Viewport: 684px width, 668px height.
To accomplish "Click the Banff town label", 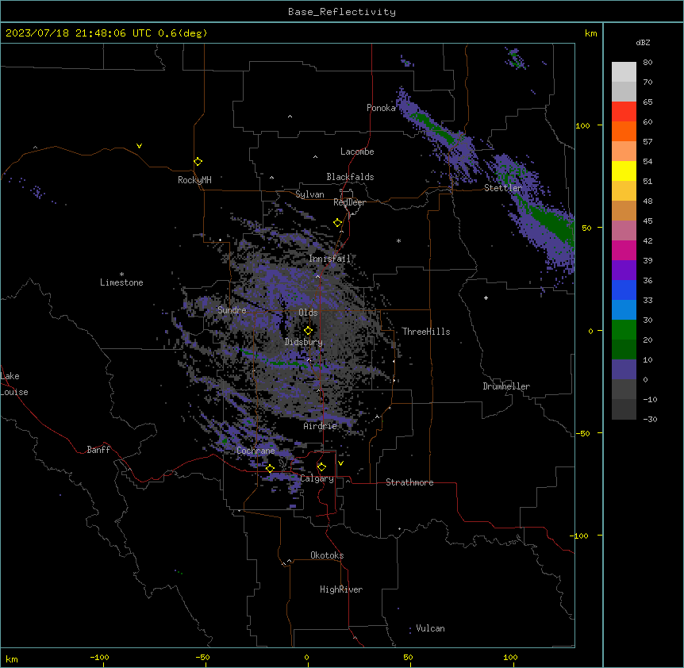I will pyautogui.click(x=98, y=450).
